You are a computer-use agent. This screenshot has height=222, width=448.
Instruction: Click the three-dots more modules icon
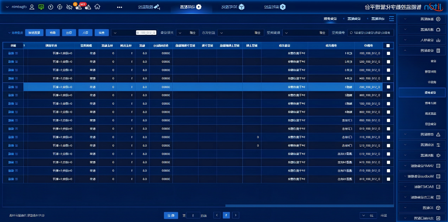120,7
